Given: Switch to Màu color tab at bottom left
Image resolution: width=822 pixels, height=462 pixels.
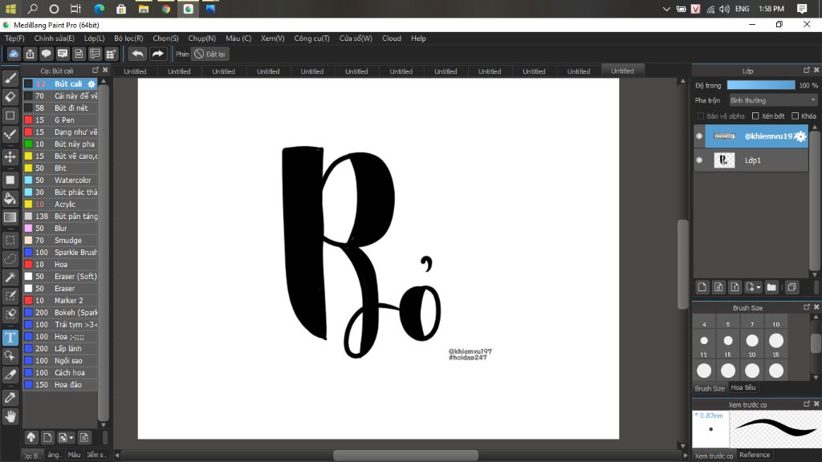Looking at the screenshot, I should pyautogui.click(x=74, y=455).
